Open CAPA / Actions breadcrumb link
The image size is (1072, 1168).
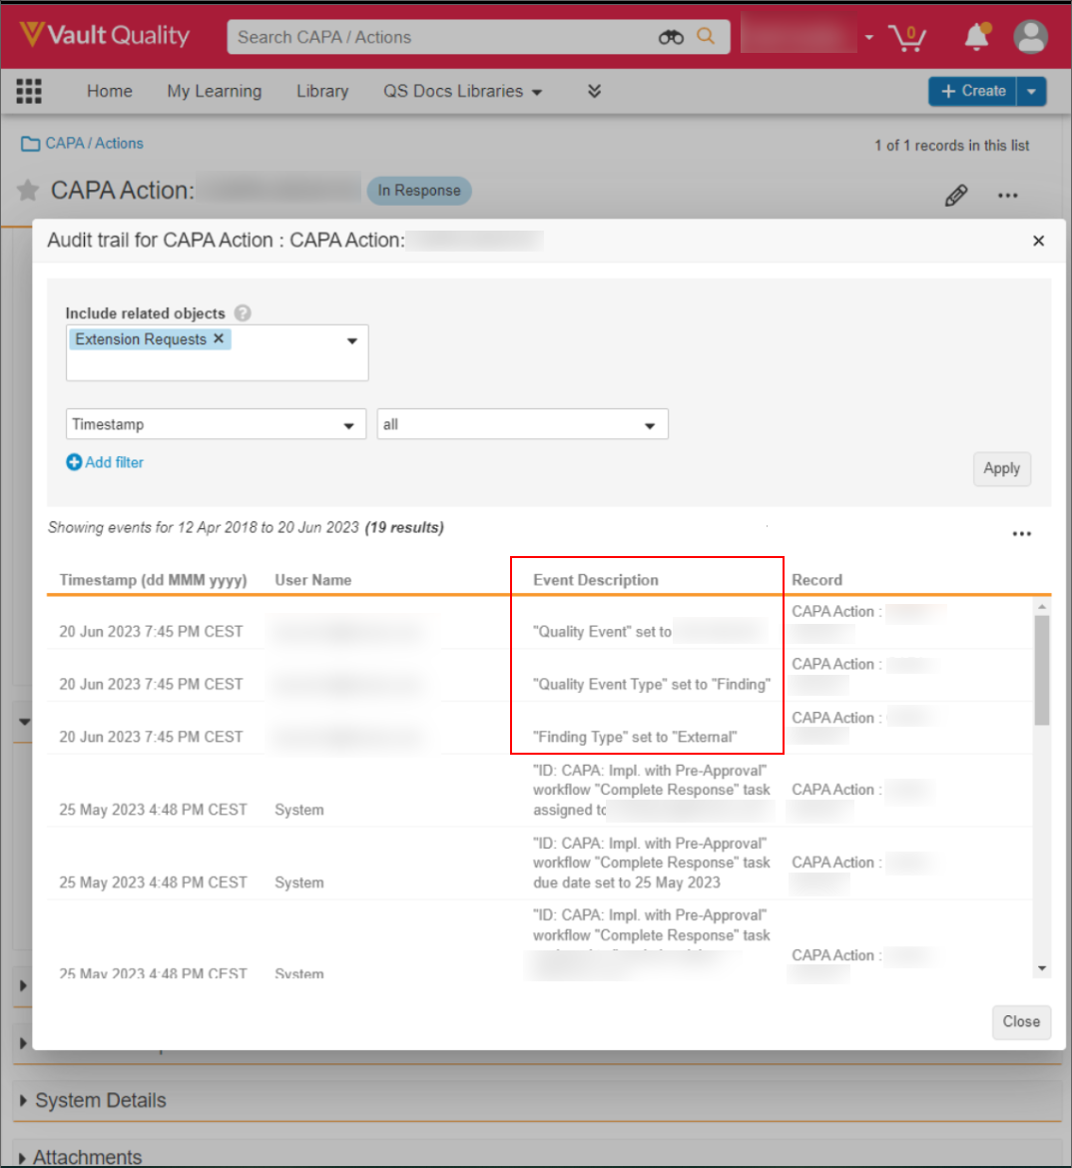coord(94,144)
